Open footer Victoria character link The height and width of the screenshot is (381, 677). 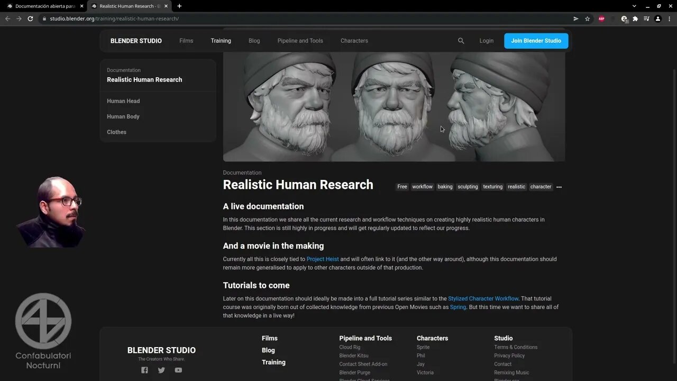pyautogui.click(x=425, y=373)
